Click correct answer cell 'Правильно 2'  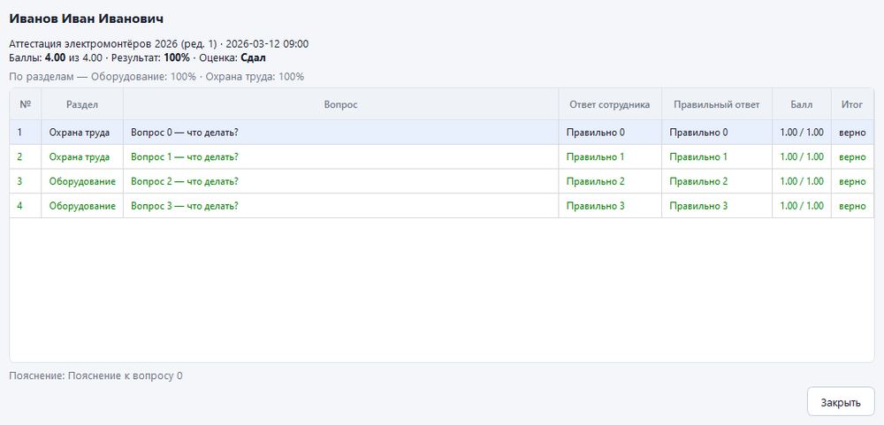point(717,181)
